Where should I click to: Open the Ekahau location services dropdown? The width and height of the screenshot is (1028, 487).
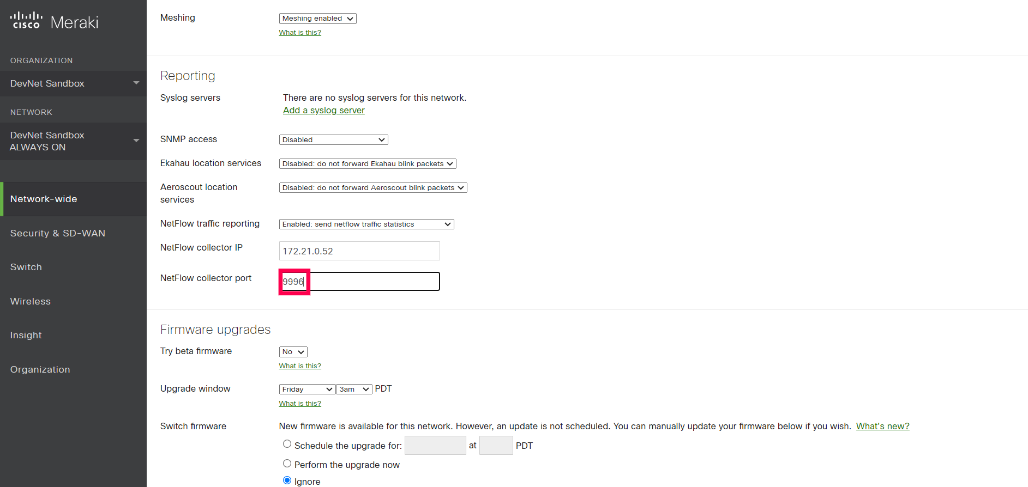tap(367, 163)
